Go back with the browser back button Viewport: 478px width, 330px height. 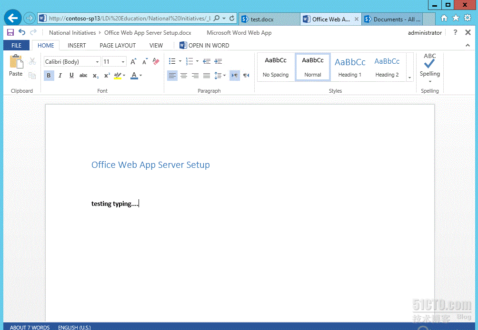[x=13, y=18]
